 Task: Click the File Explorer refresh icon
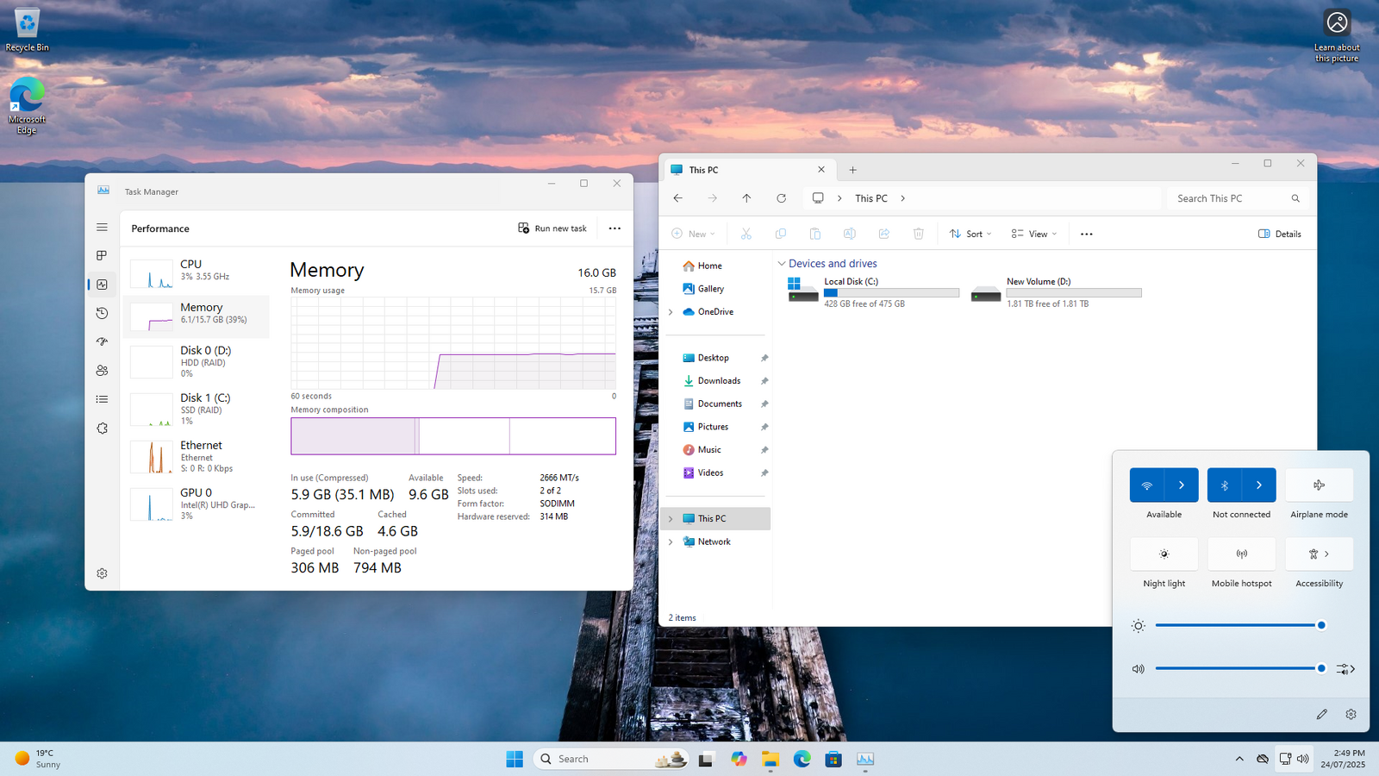[x=781, y=198]
